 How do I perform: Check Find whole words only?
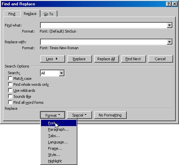[10, 84]
